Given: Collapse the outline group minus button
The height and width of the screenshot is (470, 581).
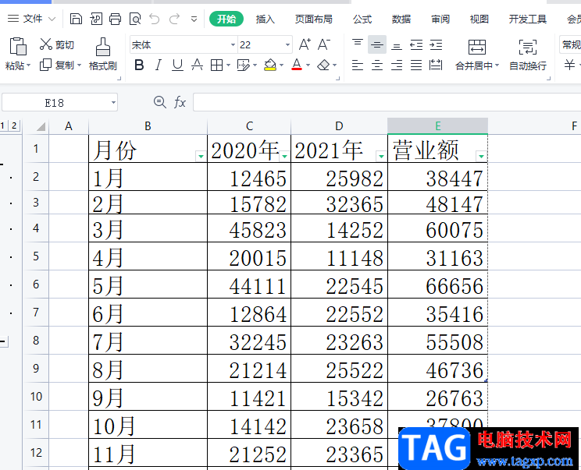Looking at the screenshot, I should [3, 341].
